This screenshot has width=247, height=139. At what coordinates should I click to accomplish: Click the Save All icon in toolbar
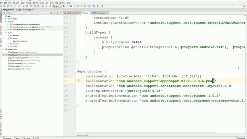click(4, 6)
